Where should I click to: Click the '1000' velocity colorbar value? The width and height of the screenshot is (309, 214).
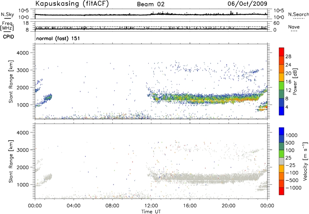(292, 135)
